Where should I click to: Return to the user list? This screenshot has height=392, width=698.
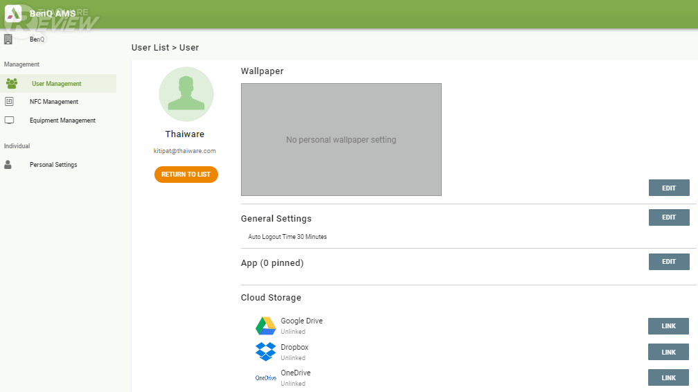186,174
